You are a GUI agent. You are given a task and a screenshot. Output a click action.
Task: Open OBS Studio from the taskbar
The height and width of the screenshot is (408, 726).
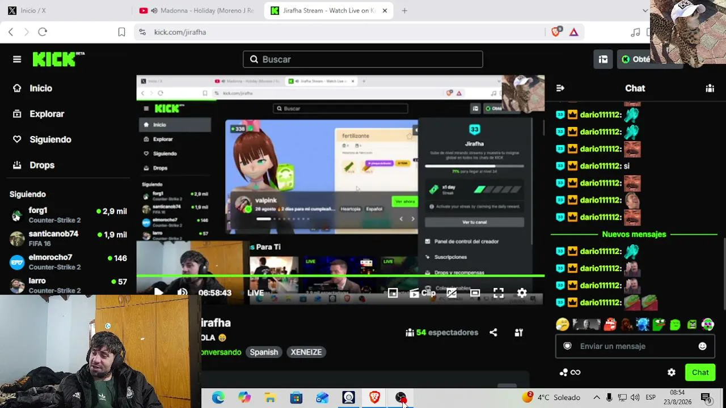pyautogui.click(x=401, y=398)
